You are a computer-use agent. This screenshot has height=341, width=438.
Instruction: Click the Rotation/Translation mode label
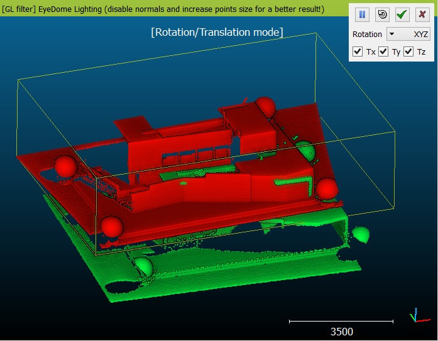point(217,32)
